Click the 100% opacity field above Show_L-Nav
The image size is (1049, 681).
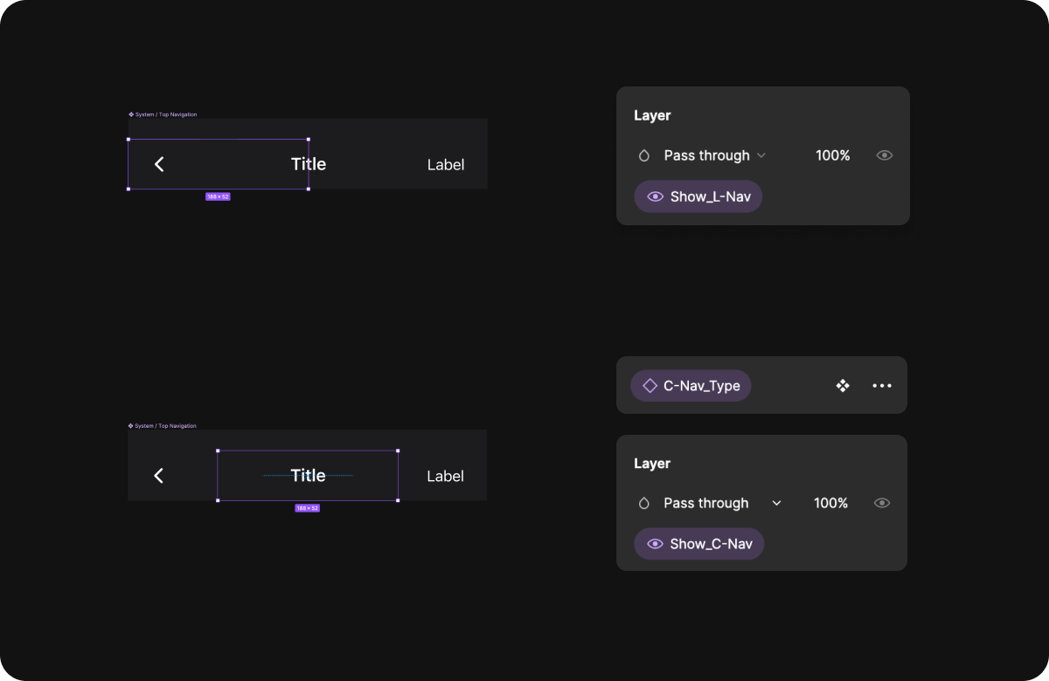(x=832, y=155)
